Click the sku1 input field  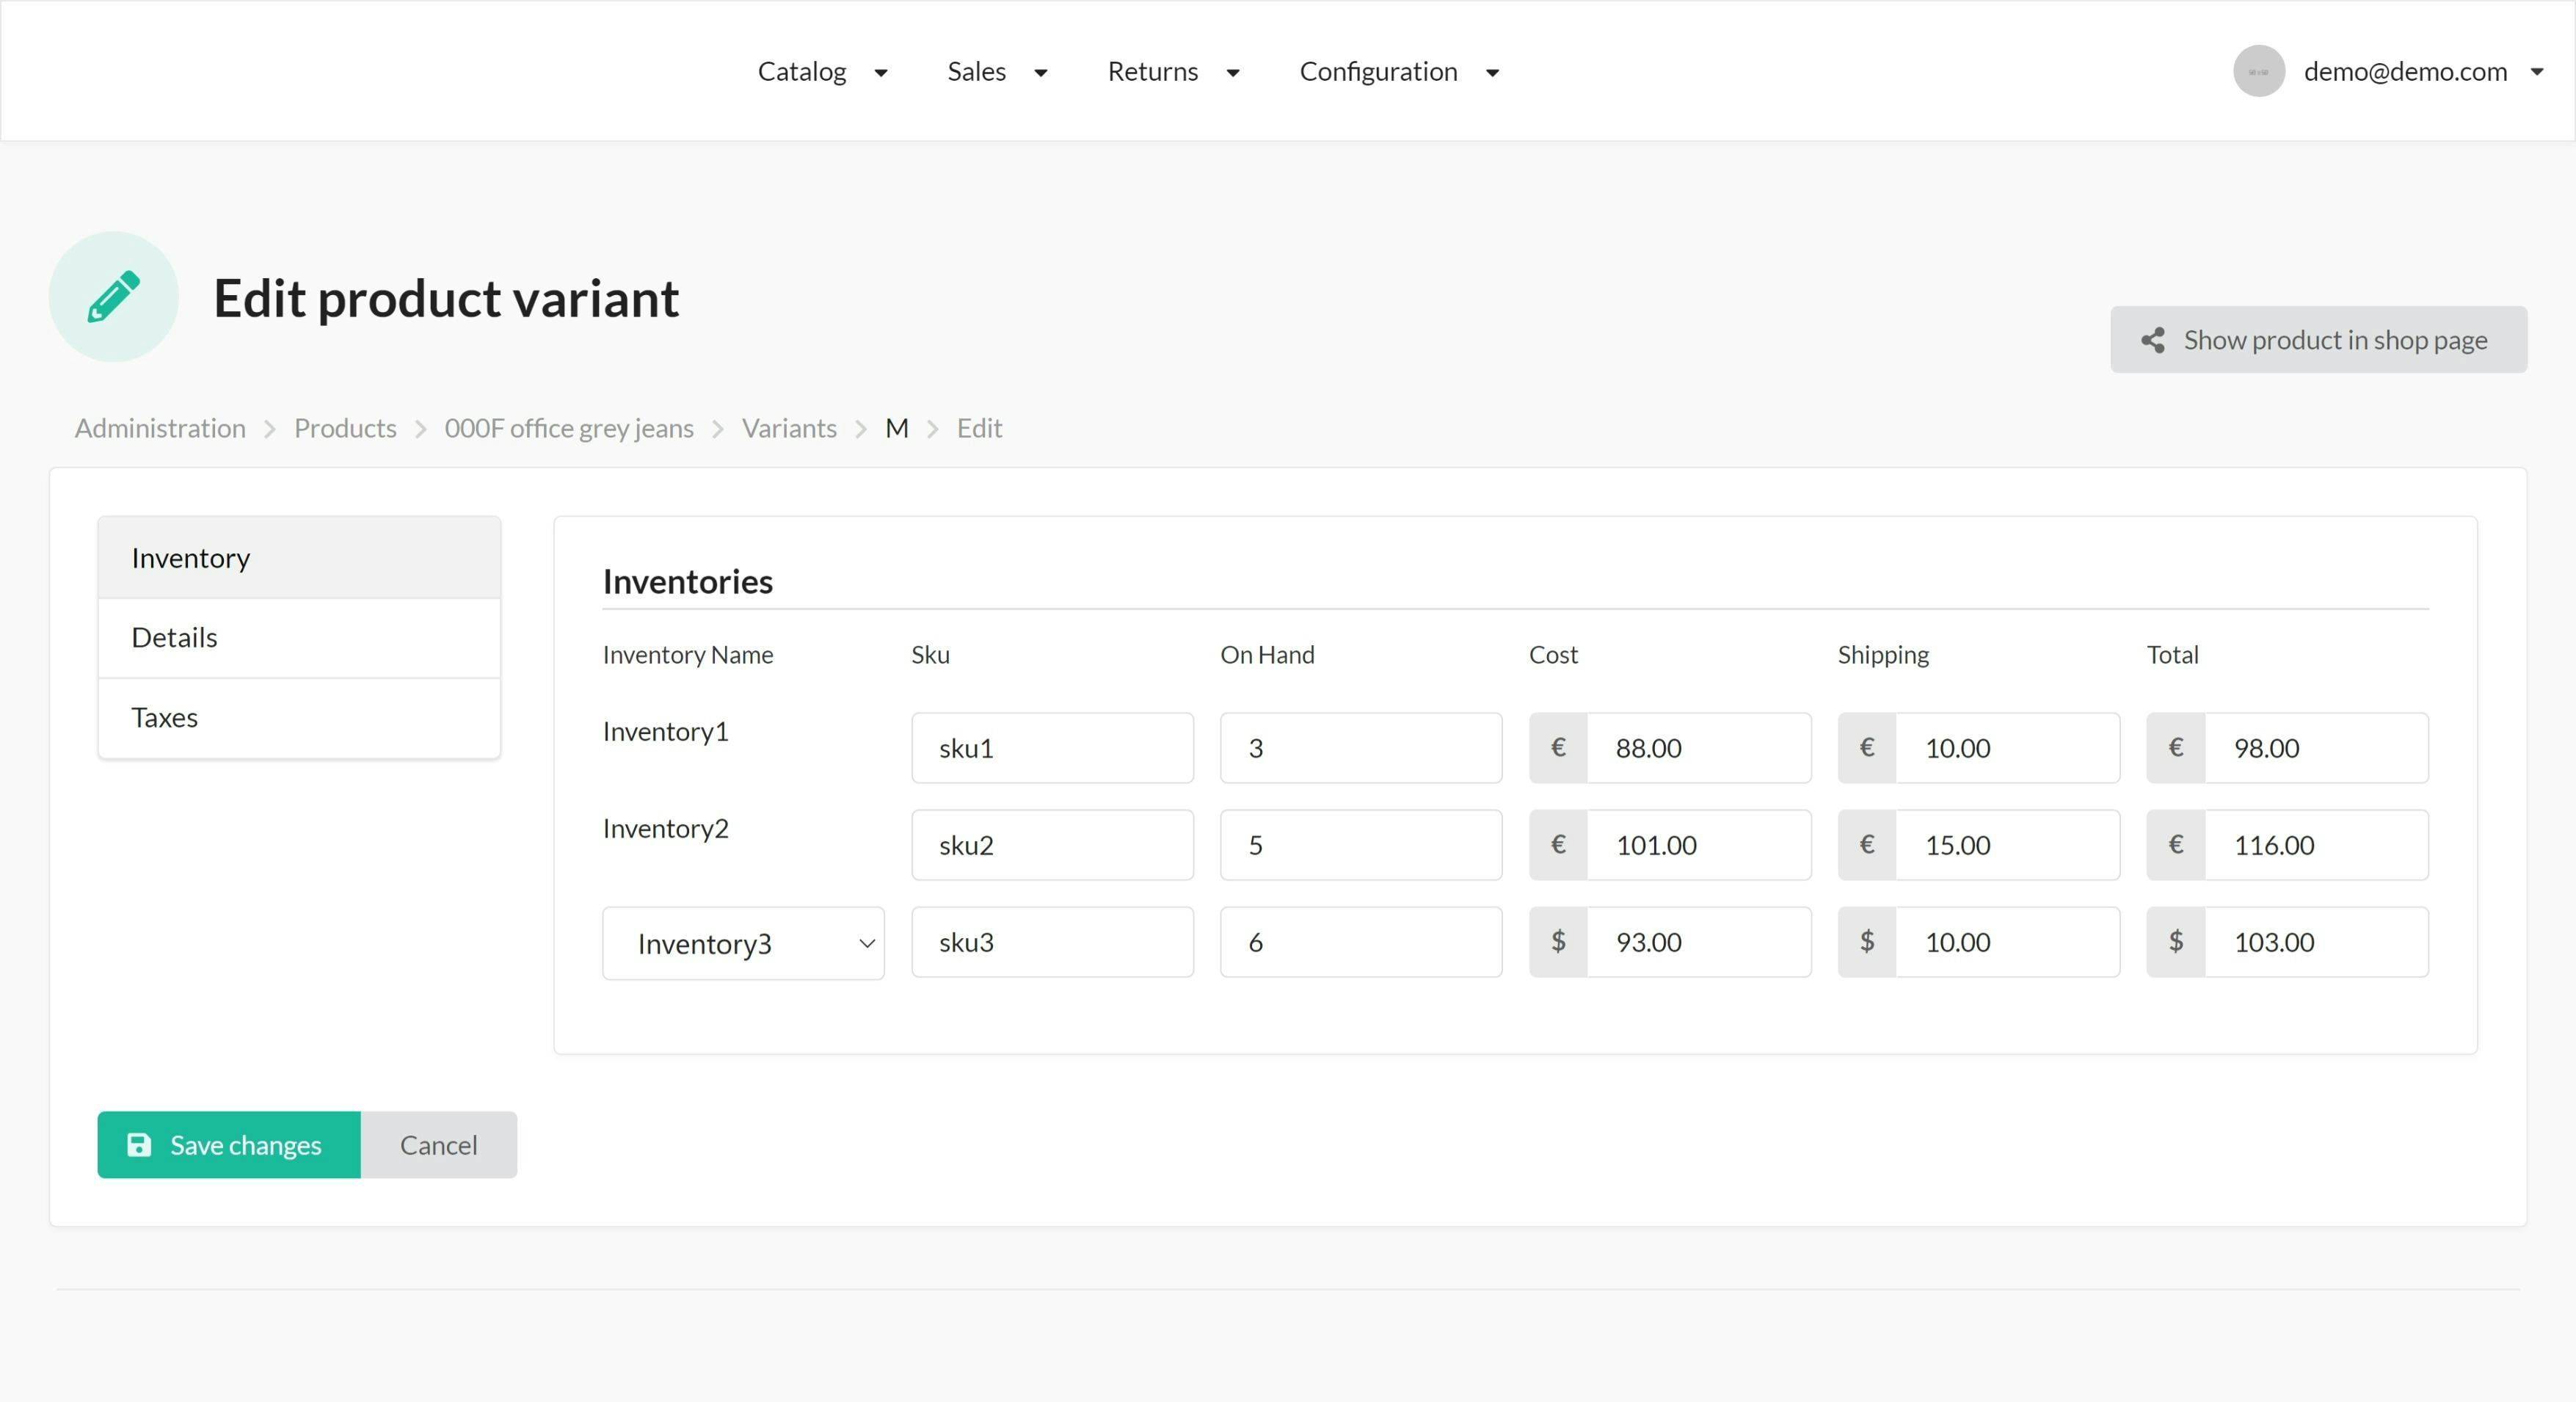tap(1052, 747)
